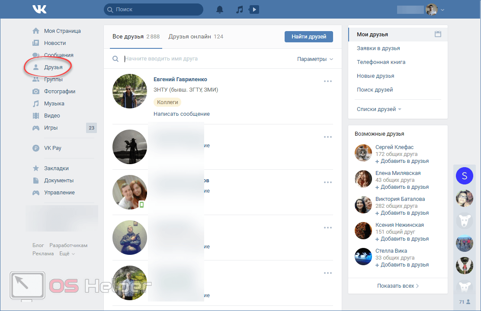Click Показать всех under possible friends

[398, 286]
